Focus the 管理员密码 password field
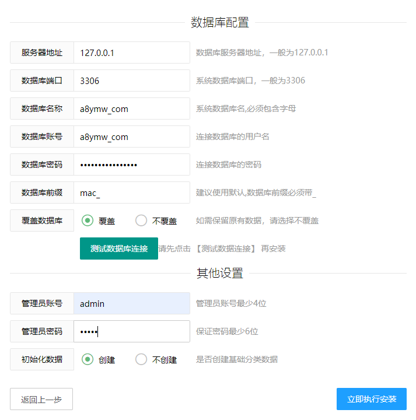 coord(132,331)
